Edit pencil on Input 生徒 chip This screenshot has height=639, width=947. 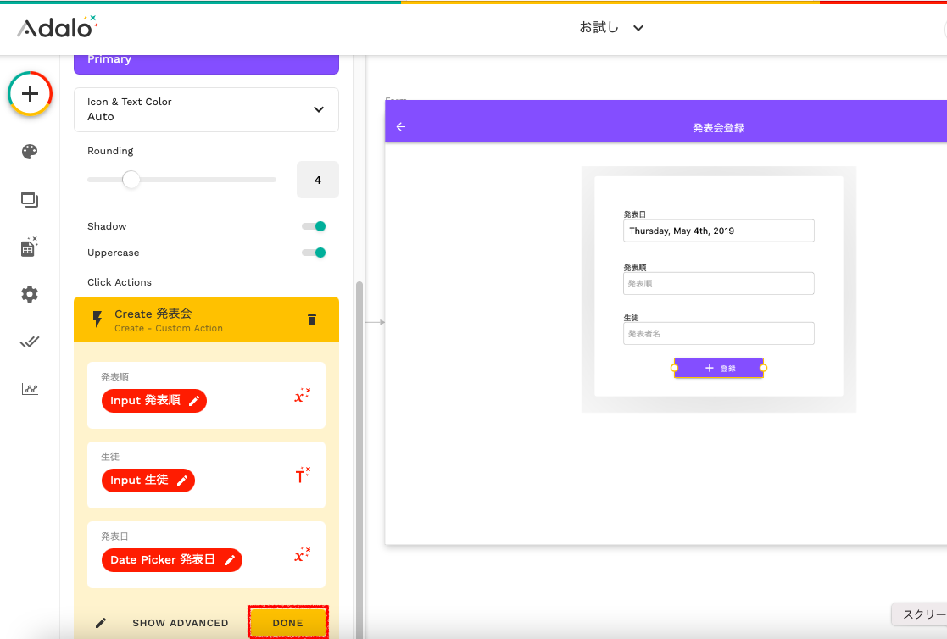click(x=181, y=481)
